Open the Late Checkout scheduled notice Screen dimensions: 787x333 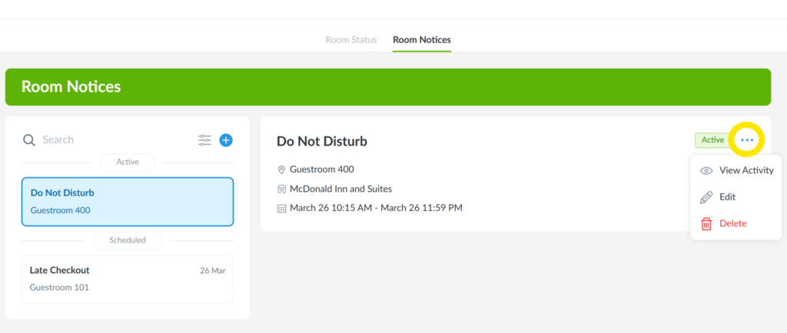click(x=128, y=279)
